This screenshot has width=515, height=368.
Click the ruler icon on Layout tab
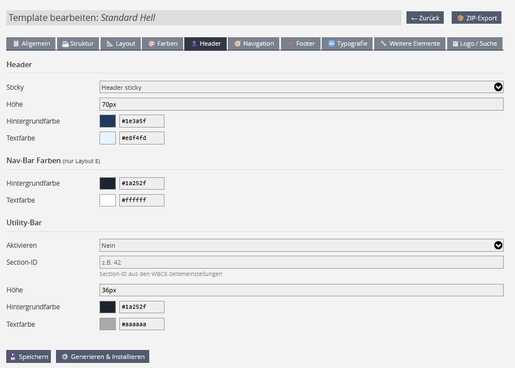tap(110, 43)
